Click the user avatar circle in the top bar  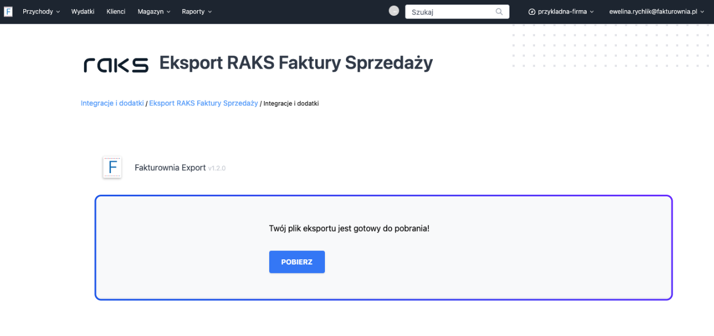tap(394, 10)
